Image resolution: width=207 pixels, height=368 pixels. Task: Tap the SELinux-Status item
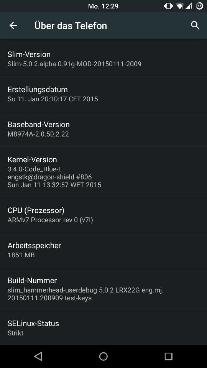pyautogui.click(x=103, y=328)
